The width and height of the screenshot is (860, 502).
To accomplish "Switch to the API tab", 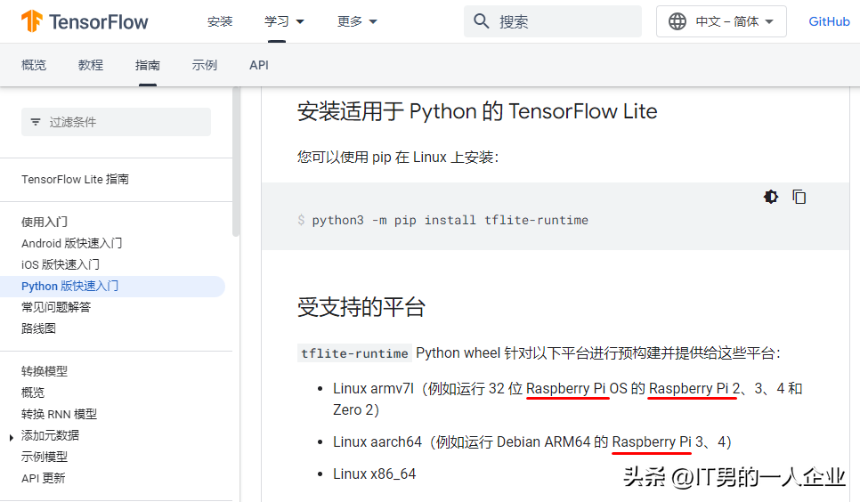I will pos(259,65).
